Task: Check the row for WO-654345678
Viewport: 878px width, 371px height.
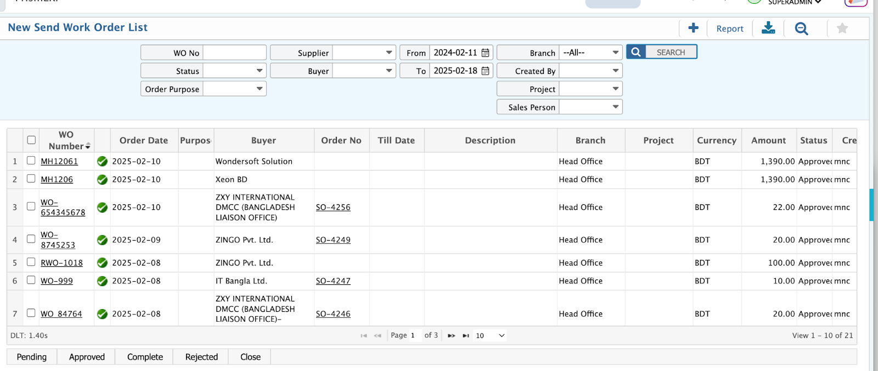Action: (x=31, y=207)
